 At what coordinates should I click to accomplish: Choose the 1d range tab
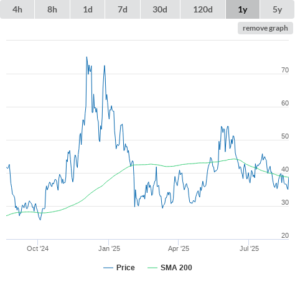[88, 9]
